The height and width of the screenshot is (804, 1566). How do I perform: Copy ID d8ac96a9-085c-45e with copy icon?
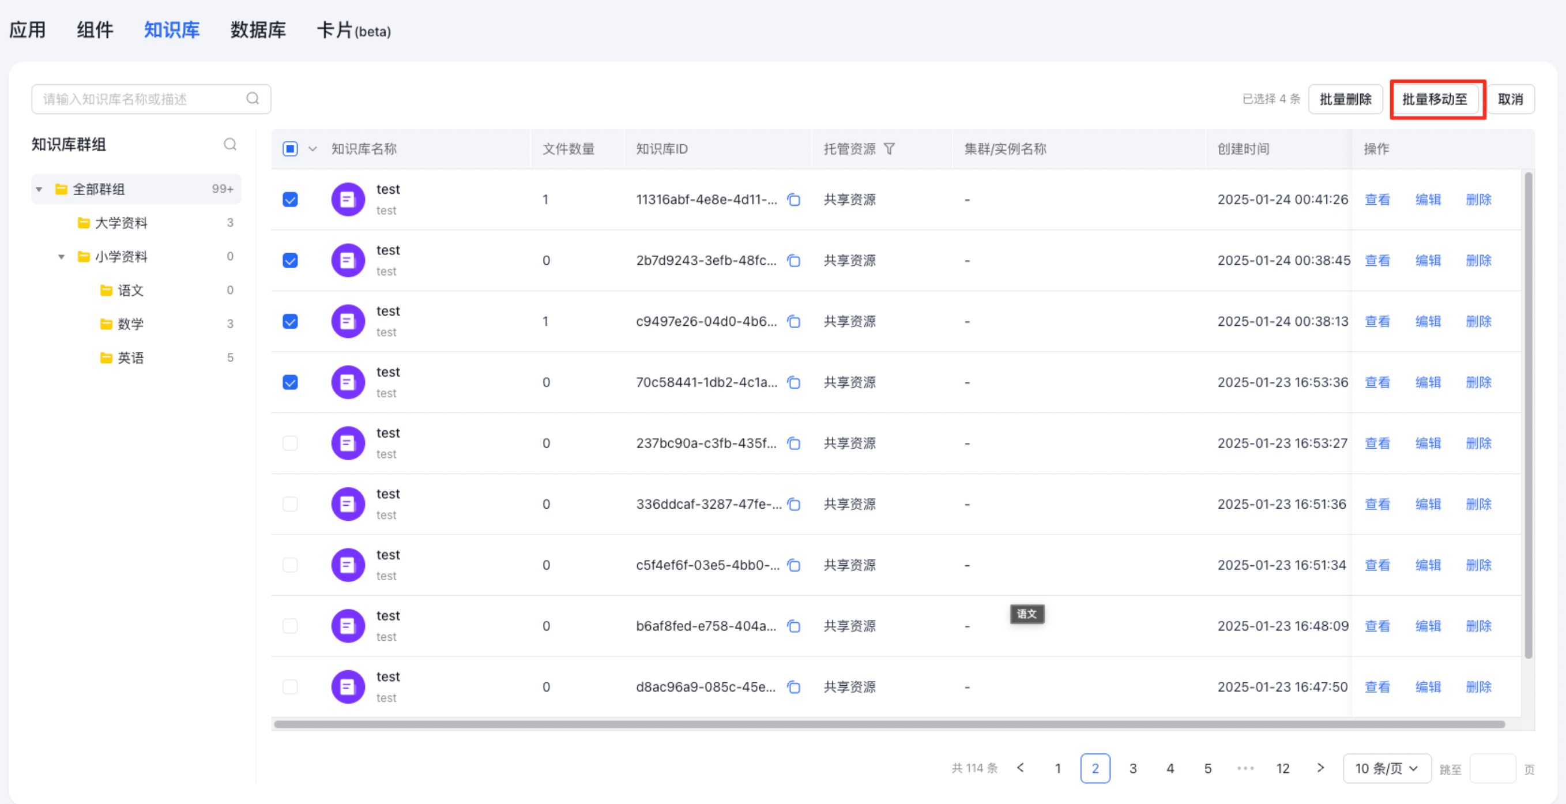pos(793,686)
